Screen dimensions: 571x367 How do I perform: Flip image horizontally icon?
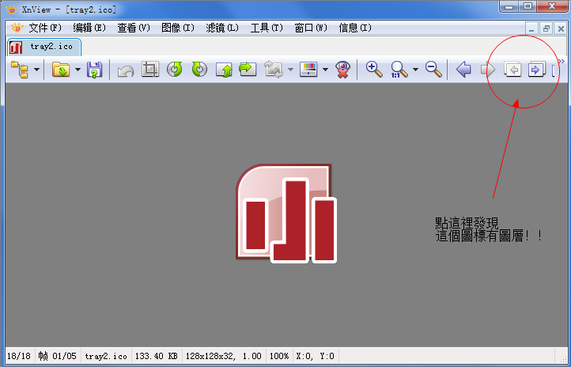(x=248, y=69)
